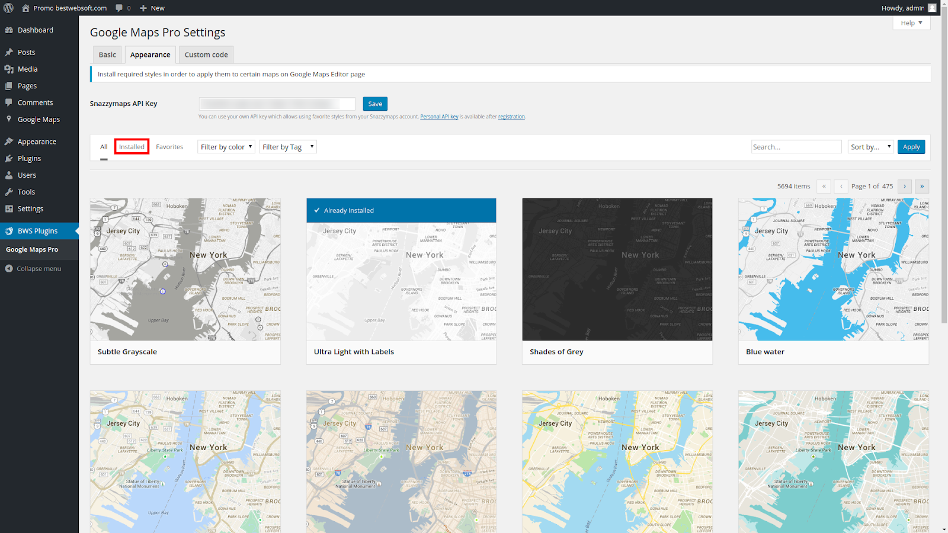Click the WordPress logo icon

8,8
